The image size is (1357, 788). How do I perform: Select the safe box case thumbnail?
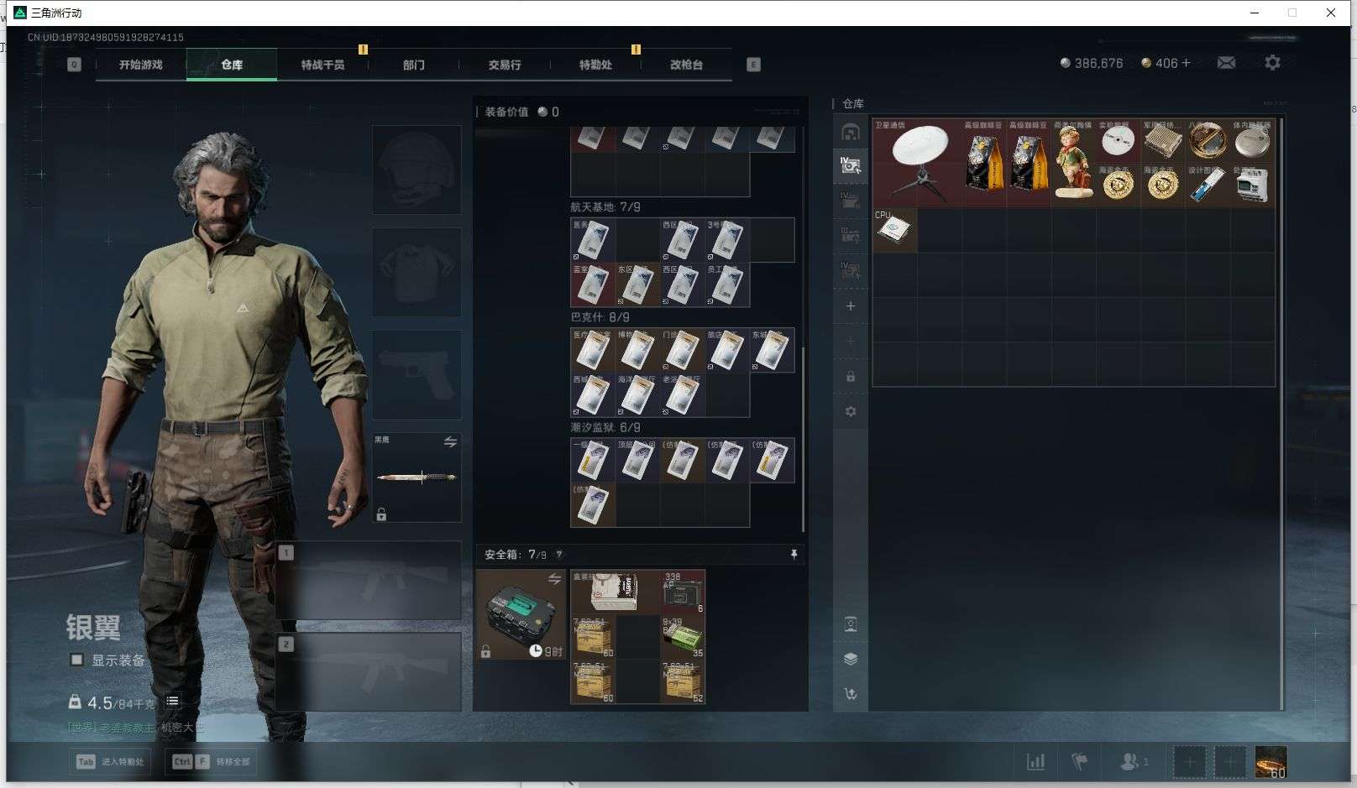point(521,614)
